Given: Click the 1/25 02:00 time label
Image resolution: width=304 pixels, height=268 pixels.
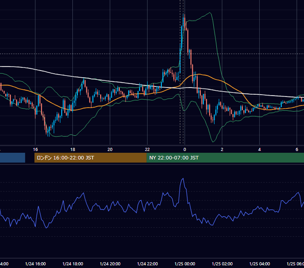Looking at the screenshot, I should pos(222,264).
